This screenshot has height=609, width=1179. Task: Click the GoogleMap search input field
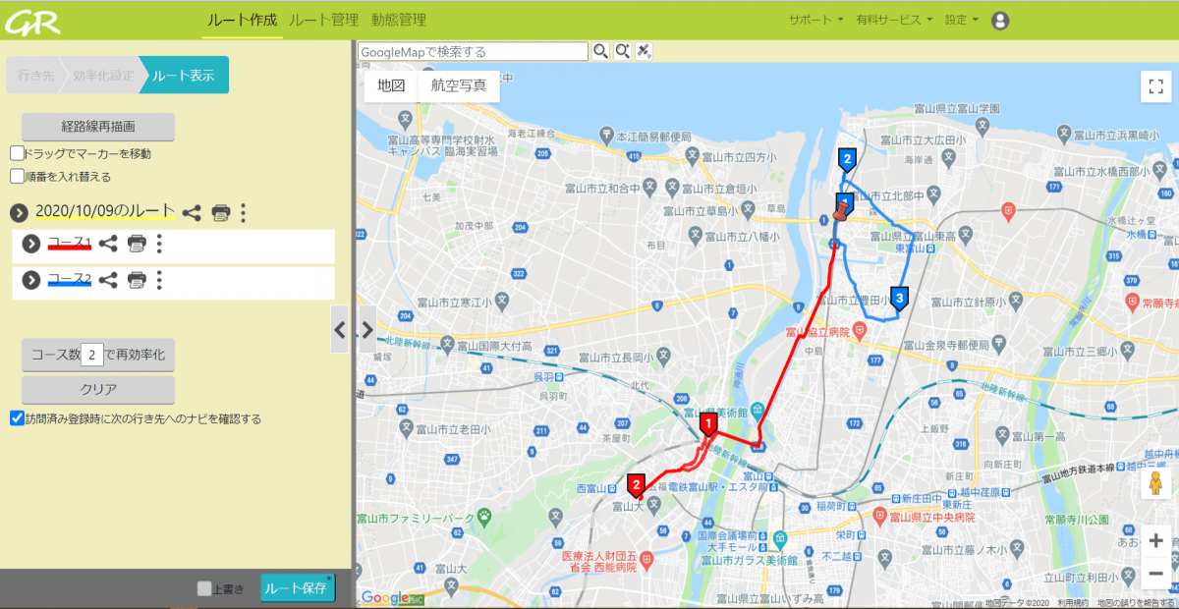(473, 51)
